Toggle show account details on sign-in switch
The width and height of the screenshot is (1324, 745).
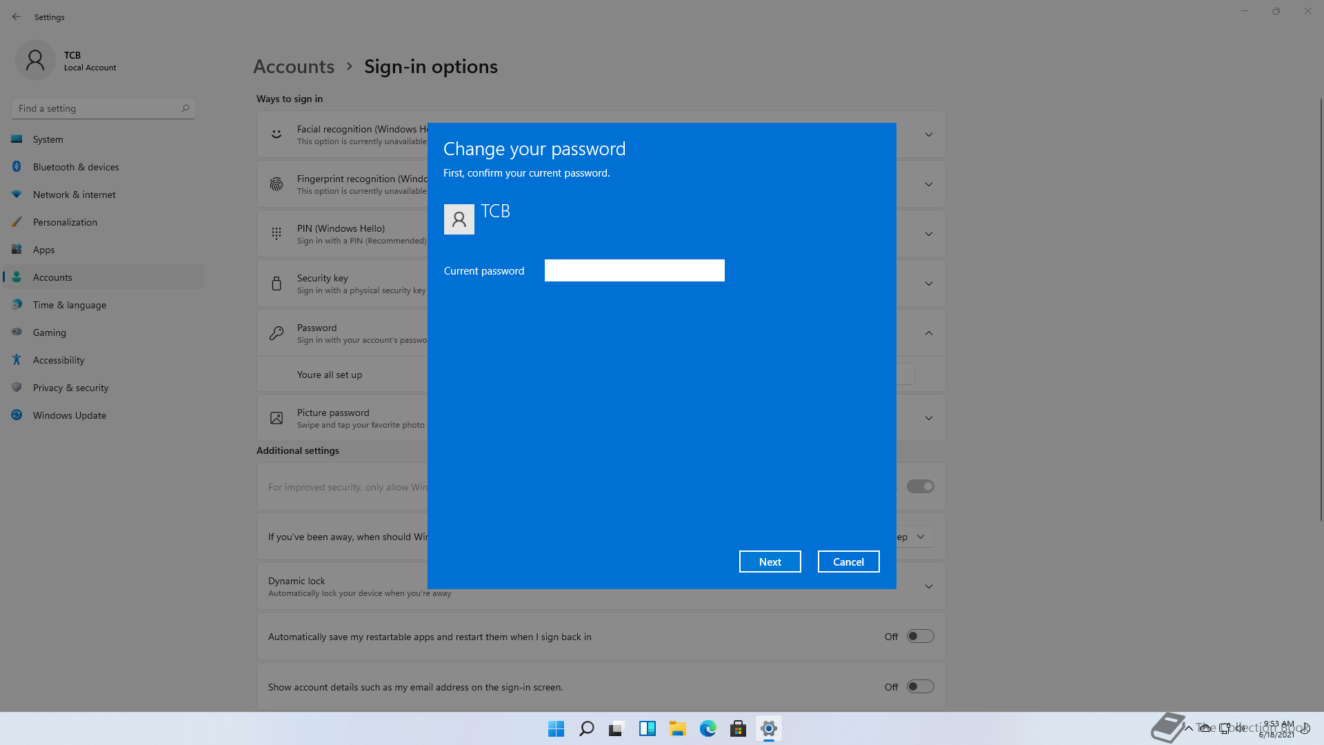(920, 686)
